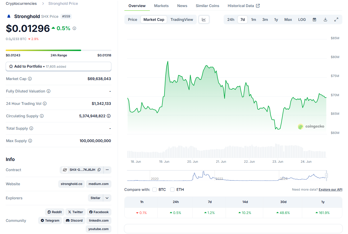Copy the SHX contract address
Image resolution: width=348 pixels, height=234 pixels.
coord(99,170)
